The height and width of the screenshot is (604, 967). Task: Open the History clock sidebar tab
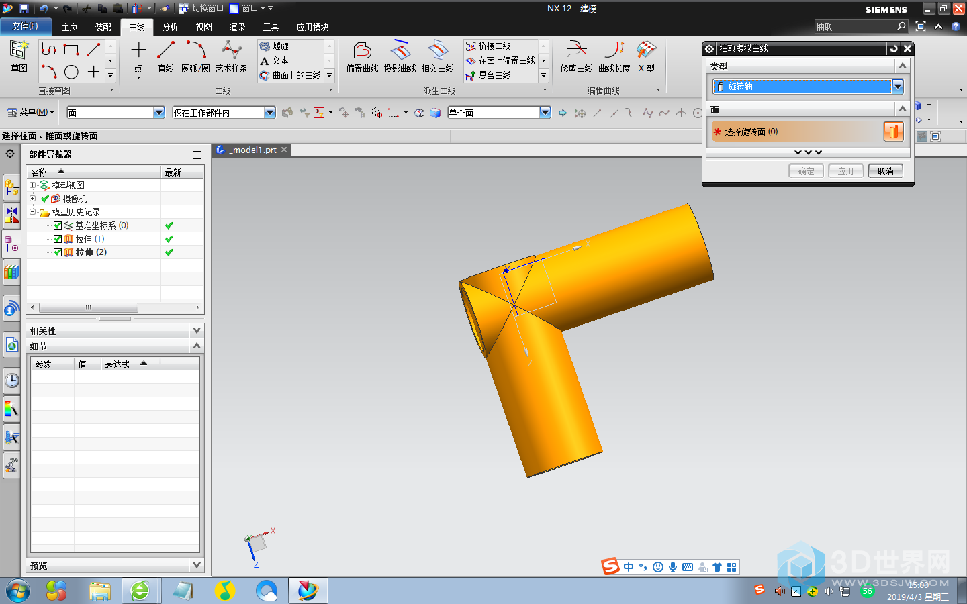11,381
